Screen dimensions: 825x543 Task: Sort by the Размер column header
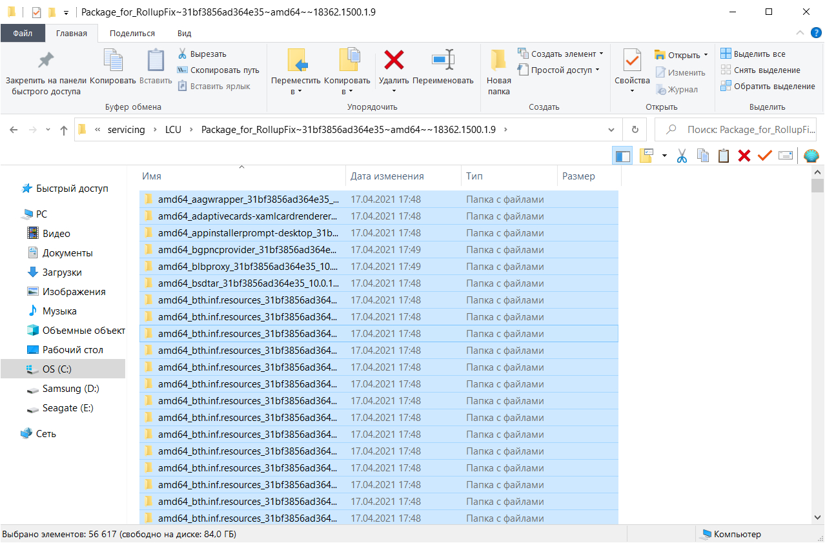pyautogui.click(x=589, y=176)
